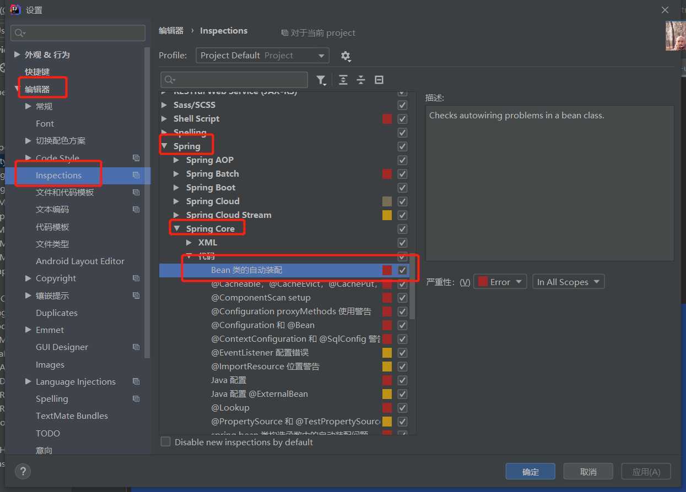Image resolution: width=686 pixels, height=492 pixels.
Task: Collapse the 编辑器 settings section
Action: tap(17, 89)
